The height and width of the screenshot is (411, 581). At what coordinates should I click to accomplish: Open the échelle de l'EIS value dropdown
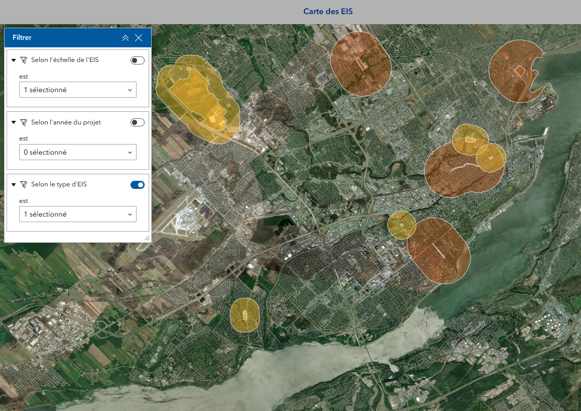tap(78, 90)
